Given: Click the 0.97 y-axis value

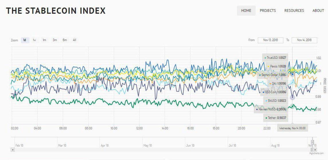Looking at the screenshot, I should pos(319,122).
